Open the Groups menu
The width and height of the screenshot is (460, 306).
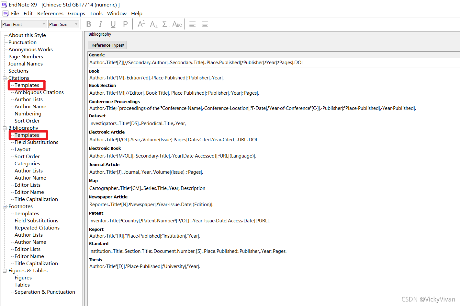(x=76, y=13)
